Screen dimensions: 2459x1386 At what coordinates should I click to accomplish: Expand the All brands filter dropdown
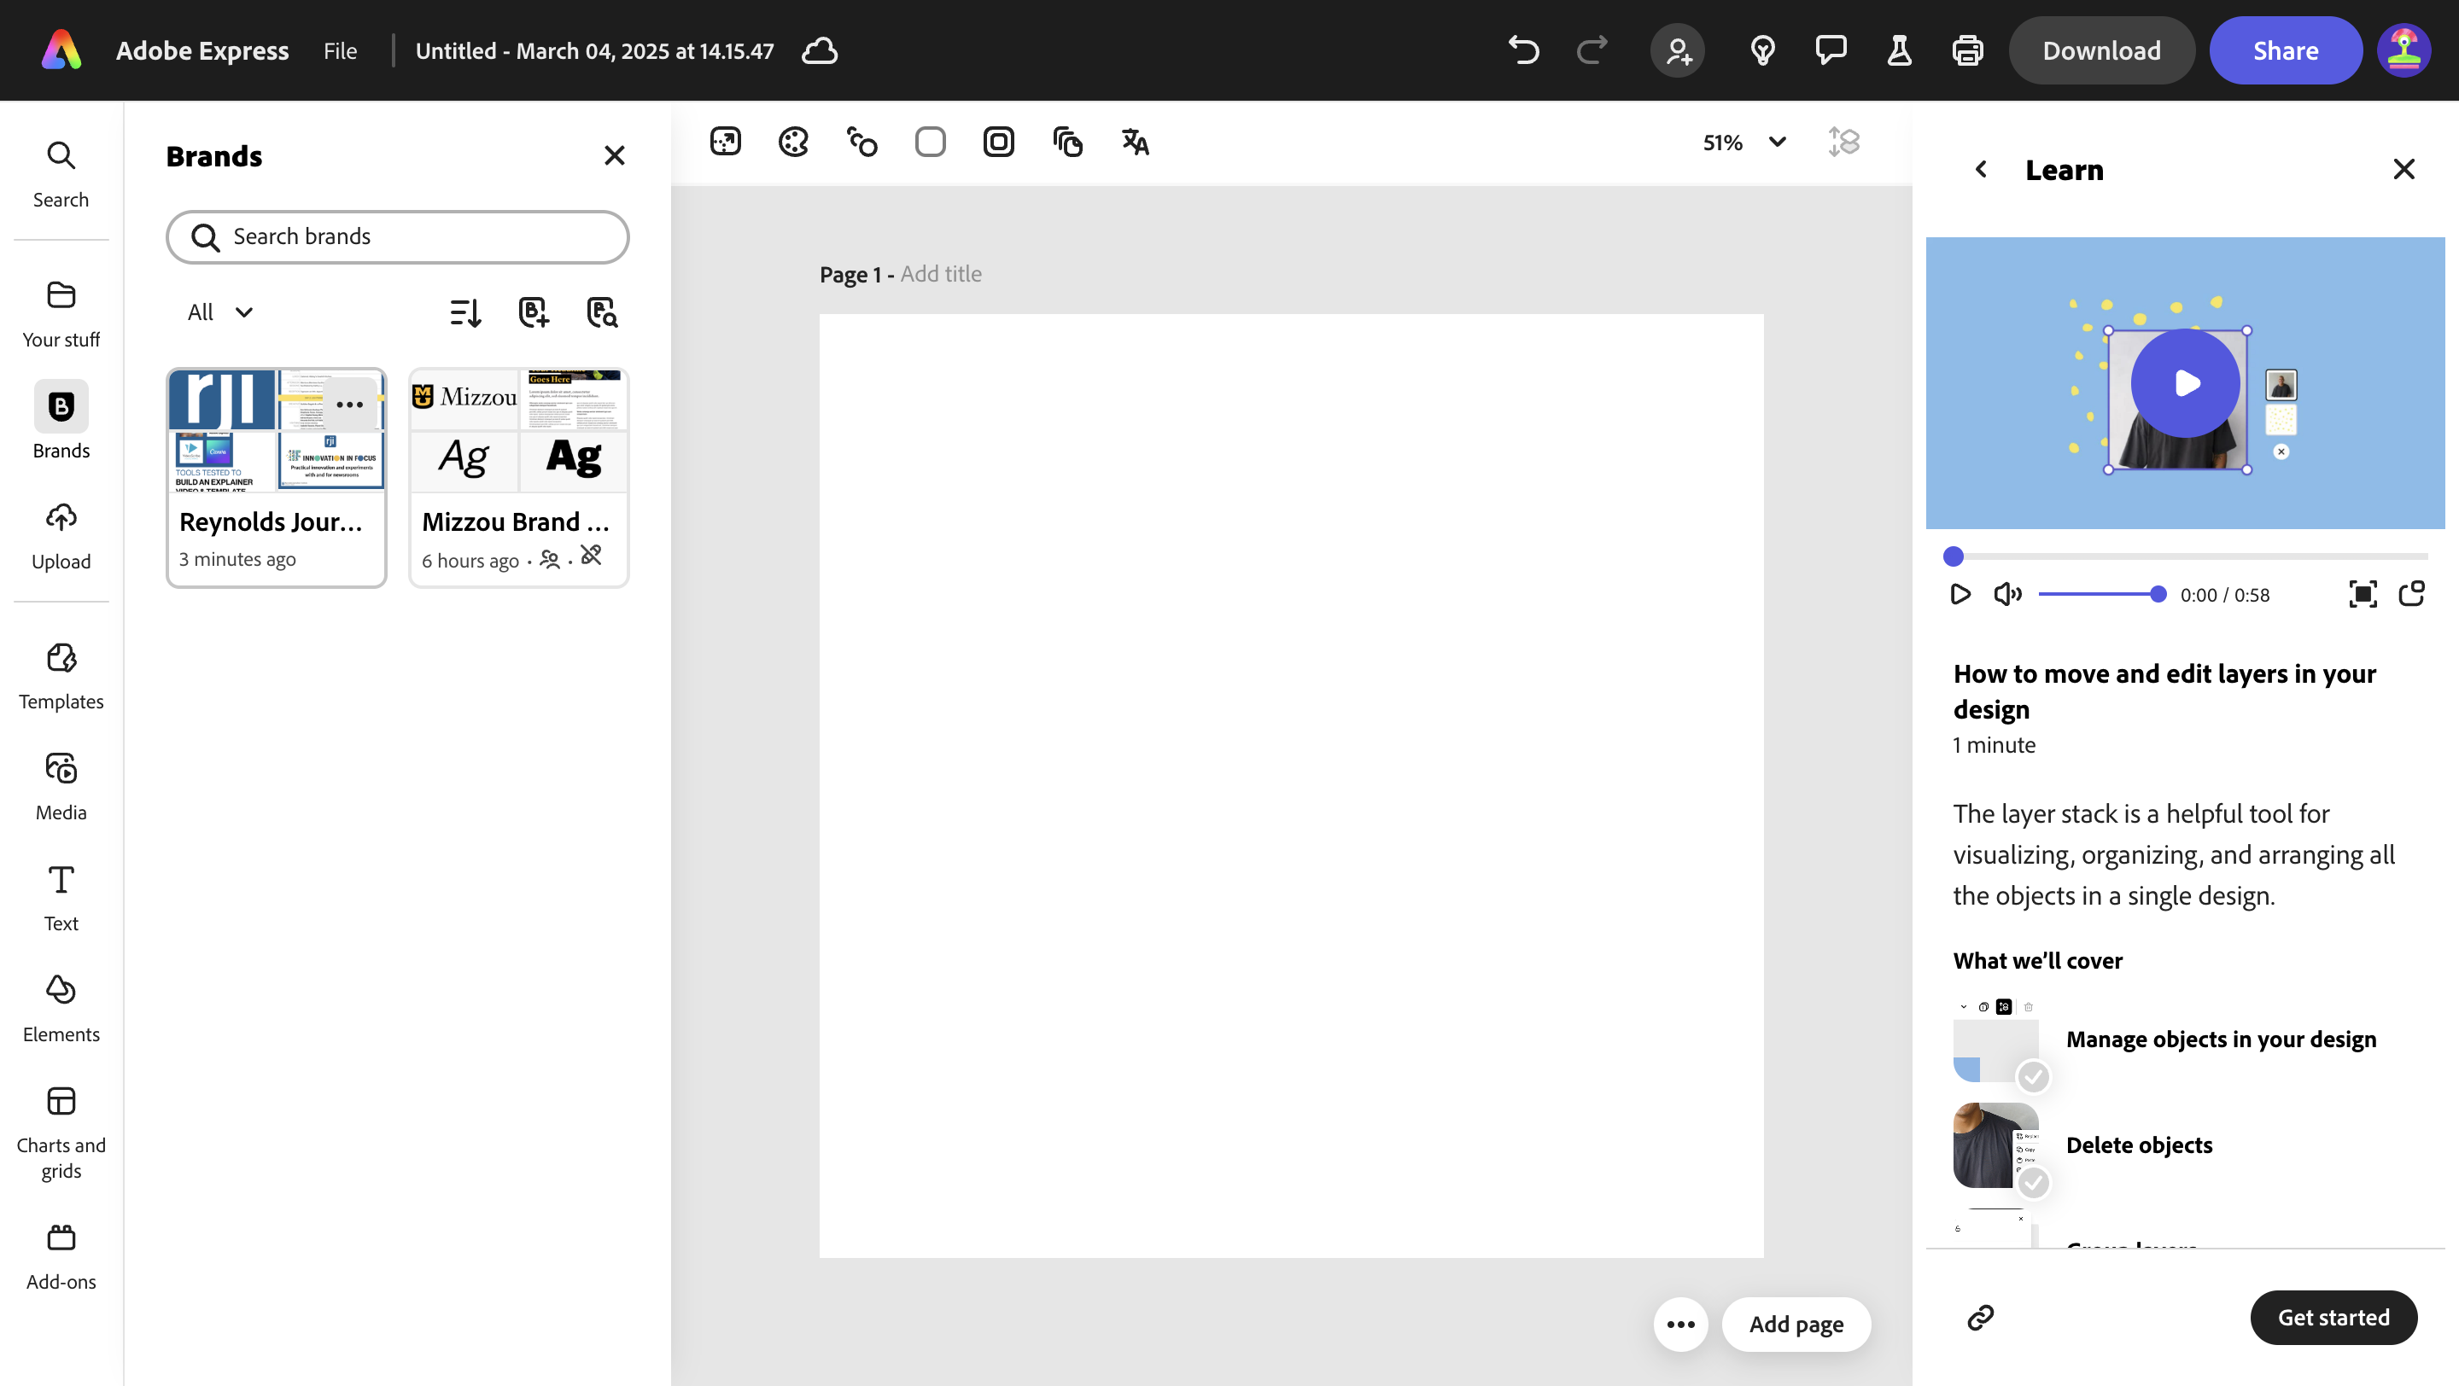pos(220,312)
